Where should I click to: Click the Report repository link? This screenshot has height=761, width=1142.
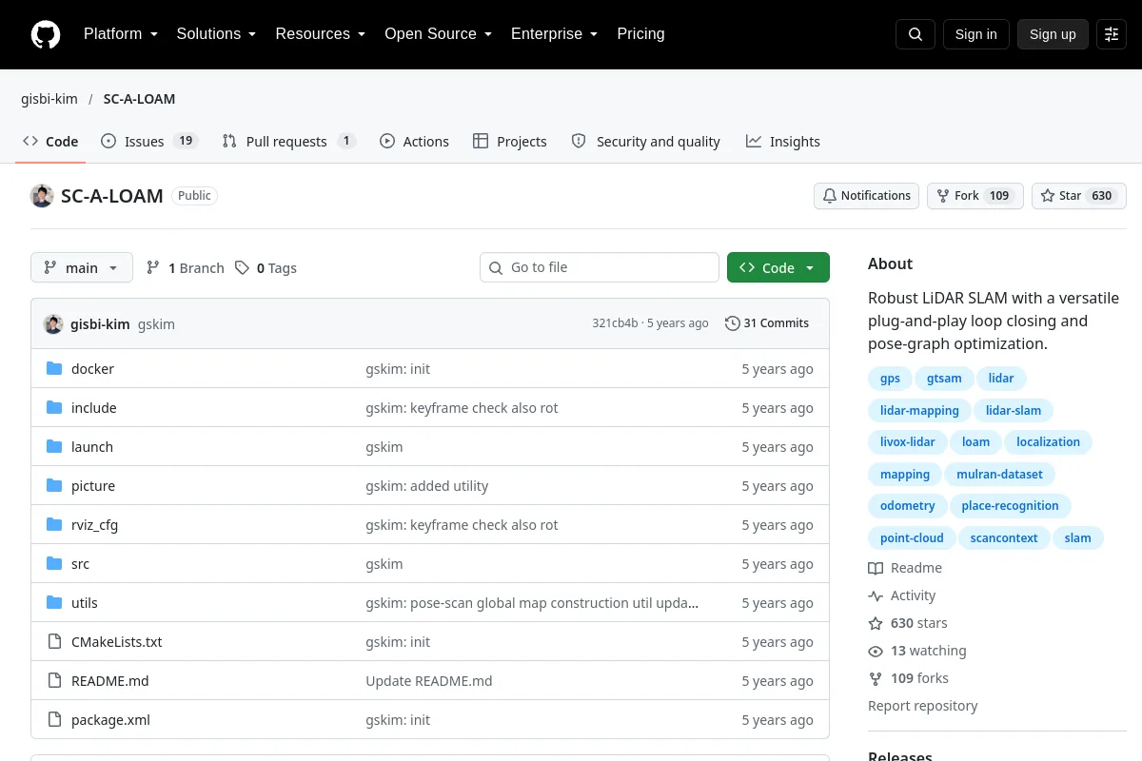pyautogui.click(x=923, y=706)
